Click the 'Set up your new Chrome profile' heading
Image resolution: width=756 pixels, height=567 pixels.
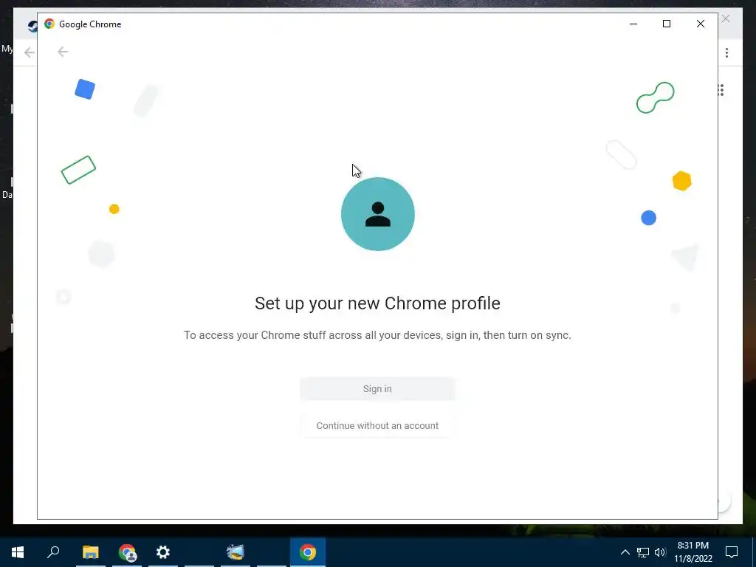[377, 303]
